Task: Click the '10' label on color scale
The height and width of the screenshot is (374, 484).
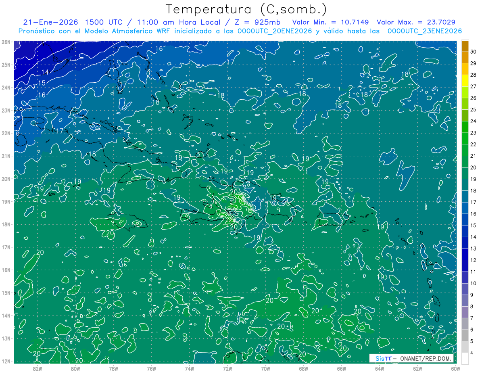Action: pos(474,283)
